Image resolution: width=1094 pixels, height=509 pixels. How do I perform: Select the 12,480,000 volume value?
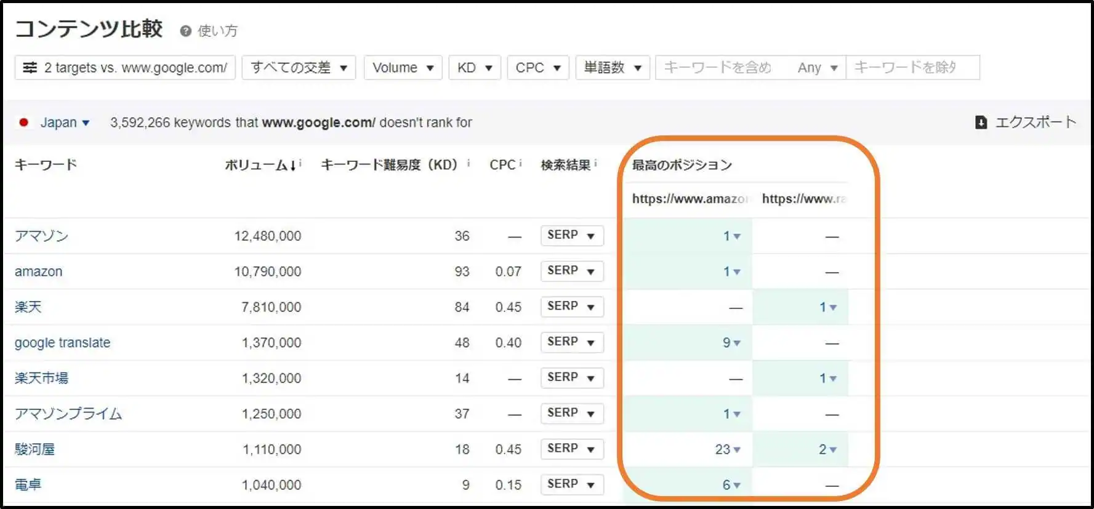(x=268, y=236)
